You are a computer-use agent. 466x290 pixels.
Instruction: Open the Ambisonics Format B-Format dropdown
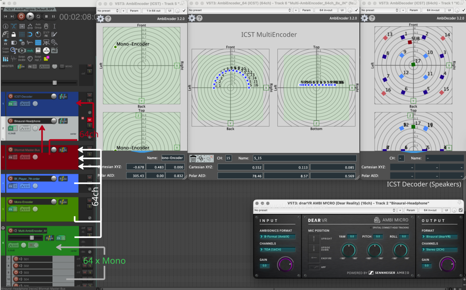coord(277,236)
